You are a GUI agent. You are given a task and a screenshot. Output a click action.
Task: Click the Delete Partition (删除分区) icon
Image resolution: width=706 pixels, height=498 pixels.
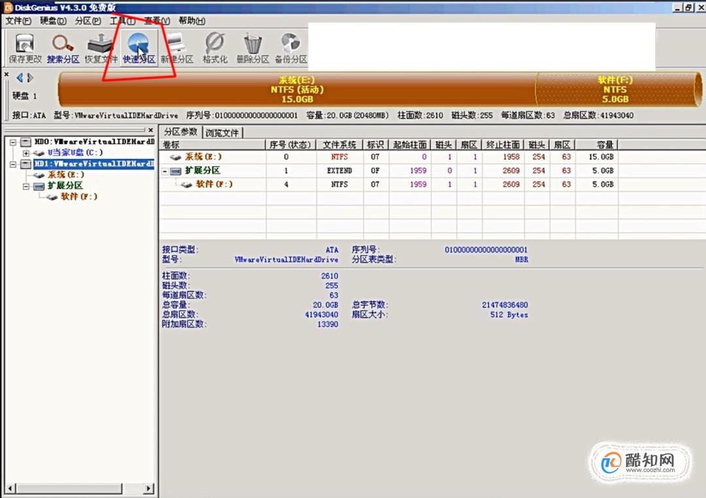[x=252, y=48]
